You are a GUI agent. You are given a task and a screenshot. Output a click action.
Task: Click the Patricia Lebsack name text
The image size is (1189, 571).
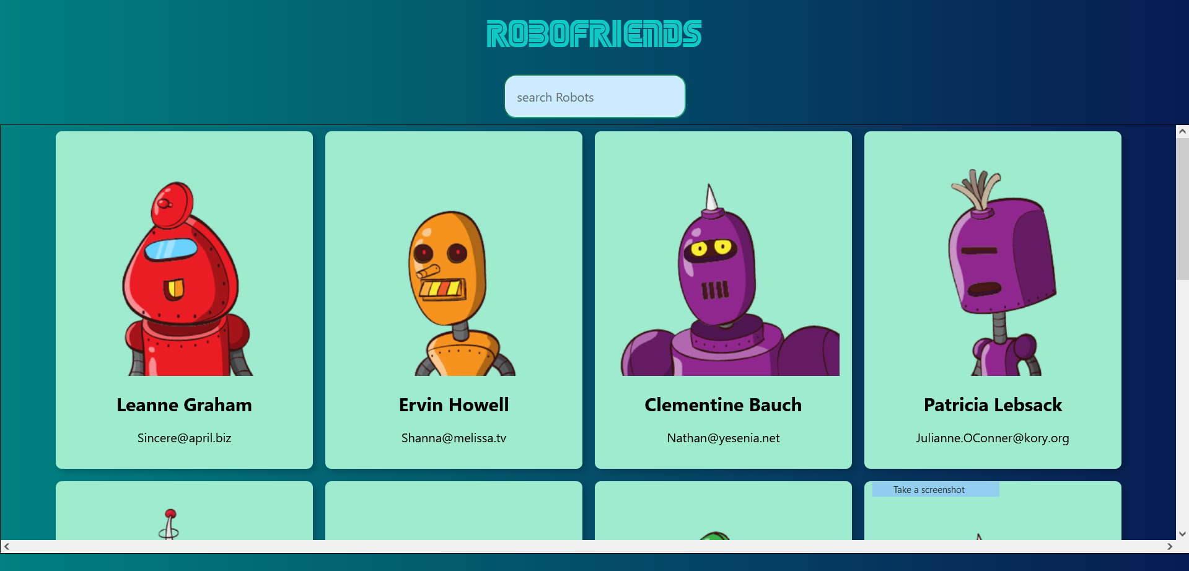[993, 405]
